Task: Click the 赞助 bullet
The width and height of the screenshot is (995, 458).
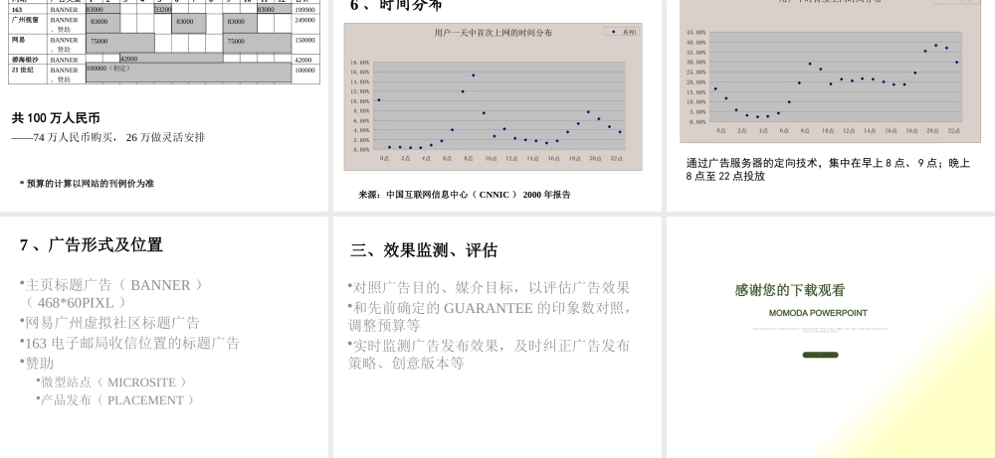Action: click(39, 364)
